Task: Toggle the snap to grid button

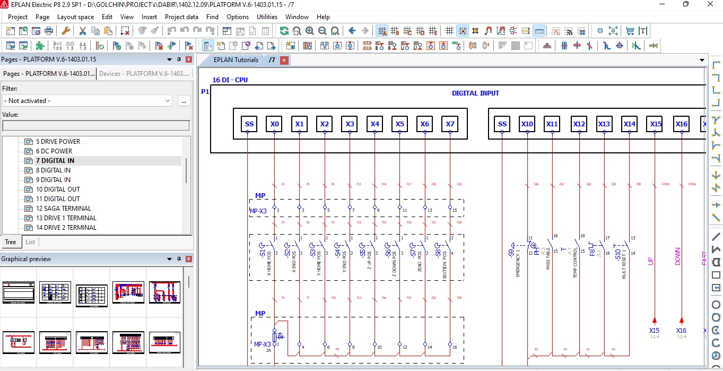Action: point(463,31)
